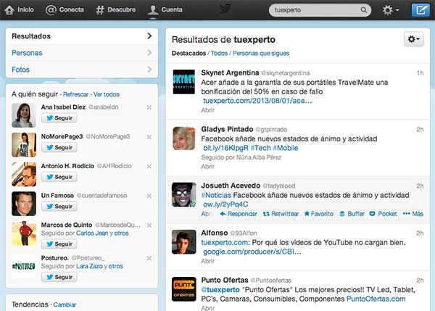Open Descubre tab
The height and width of the screenshot is (311, 435).
[116, 9]
